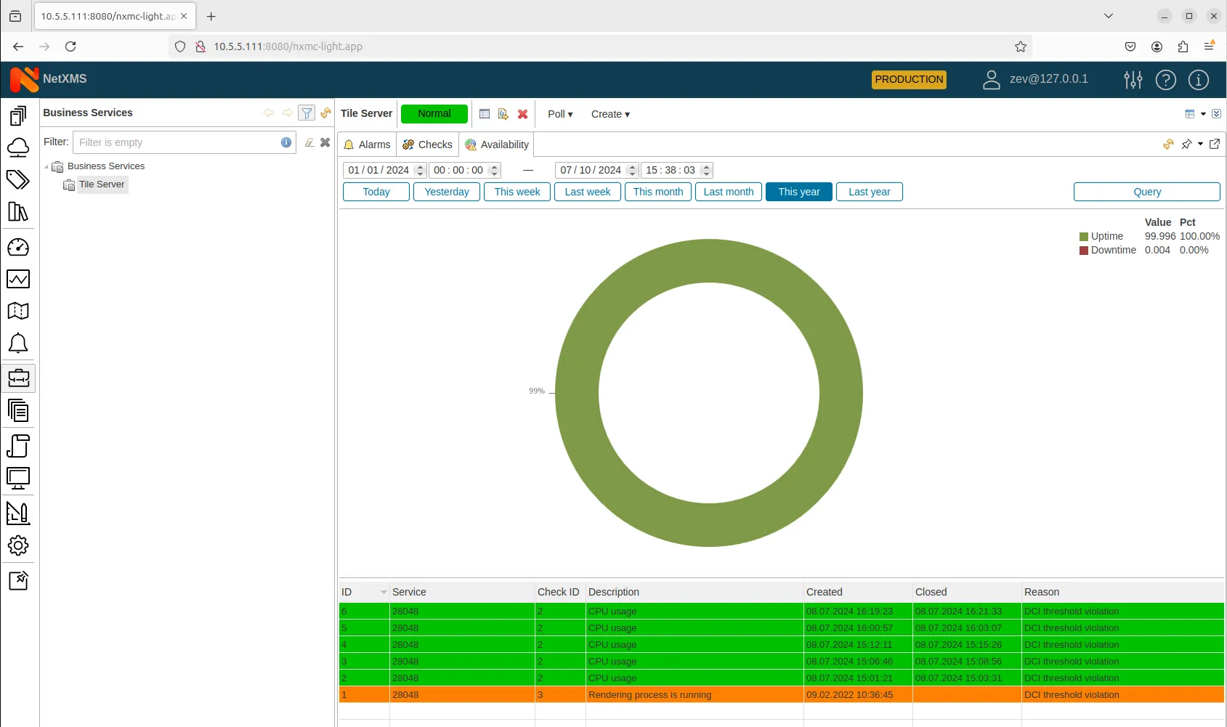The height and width of the screenshot is (727, 1227).
Task: Open sidebar settings gear icon
Action: pyautogui.click(x=19, y=545)
